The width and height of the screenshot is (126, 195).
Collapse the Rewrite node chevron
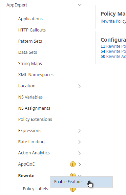coord(80,175)
